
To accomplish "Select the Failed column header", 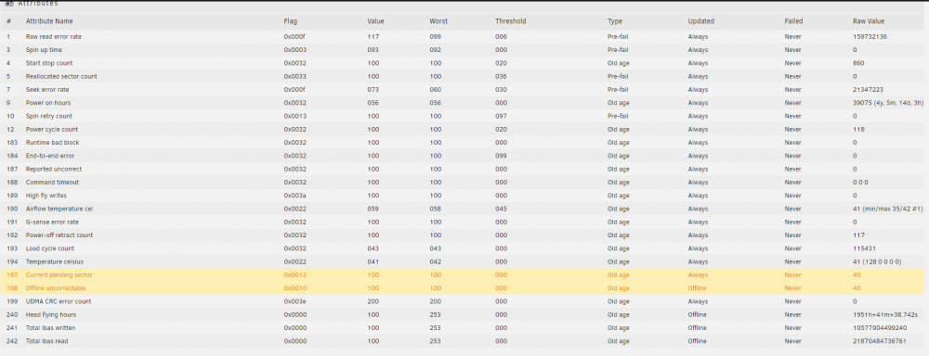I will [x=793, y=21].
